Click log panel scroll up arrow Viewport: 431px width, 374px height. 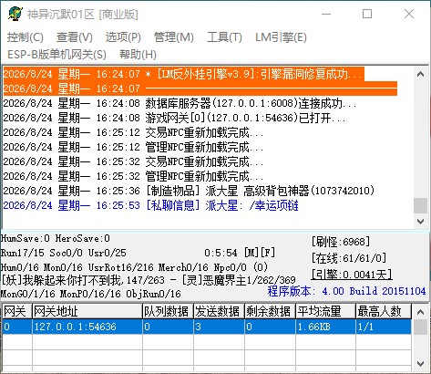click(420, 74)
